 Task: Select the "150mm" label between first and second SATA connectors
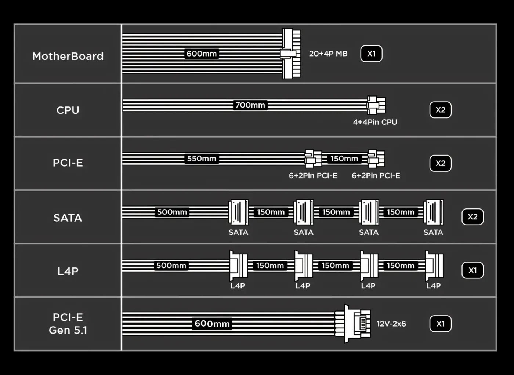click(x=271, y=212)
